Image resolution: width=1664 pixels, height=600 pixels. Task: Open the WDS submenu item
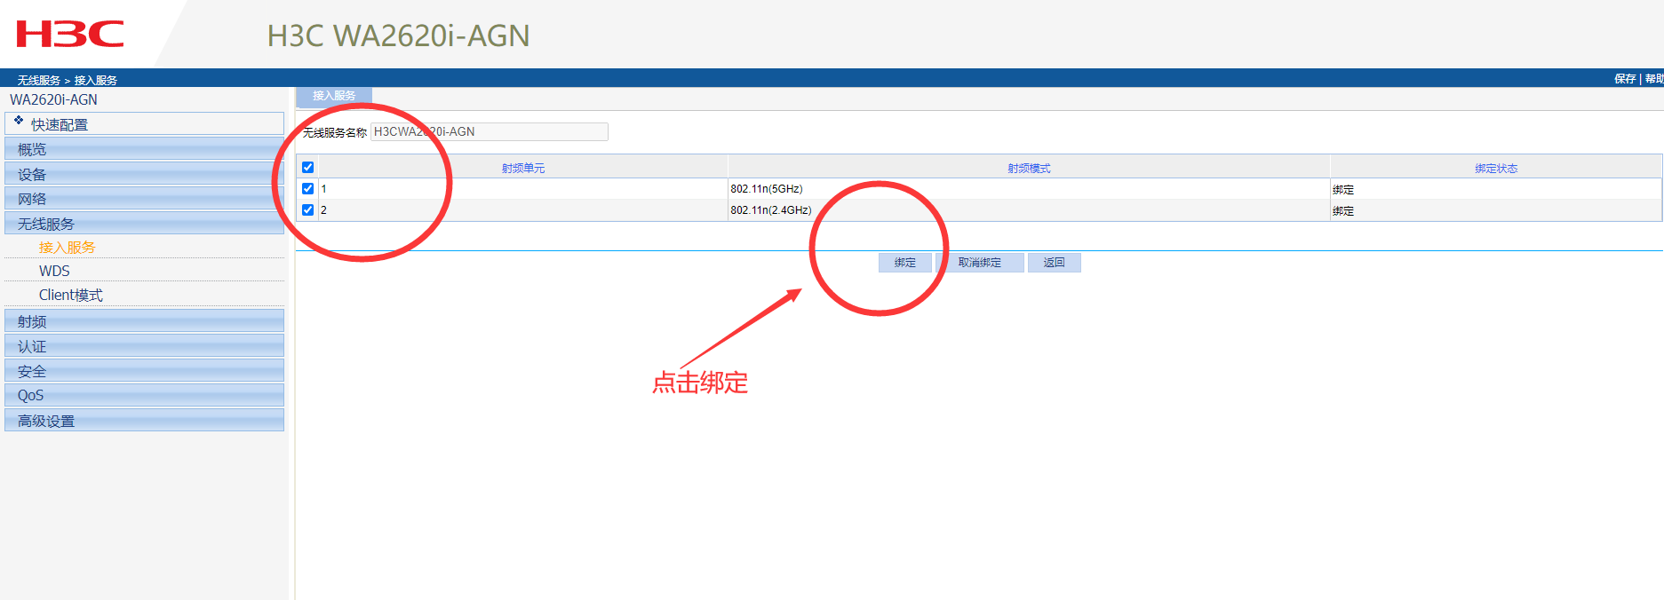pyautogui.click(x=54, y=271)
